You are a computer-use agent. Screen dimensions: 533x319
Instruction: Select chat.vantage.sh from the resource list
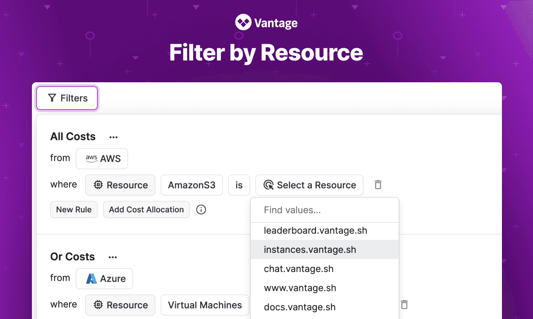299,269
